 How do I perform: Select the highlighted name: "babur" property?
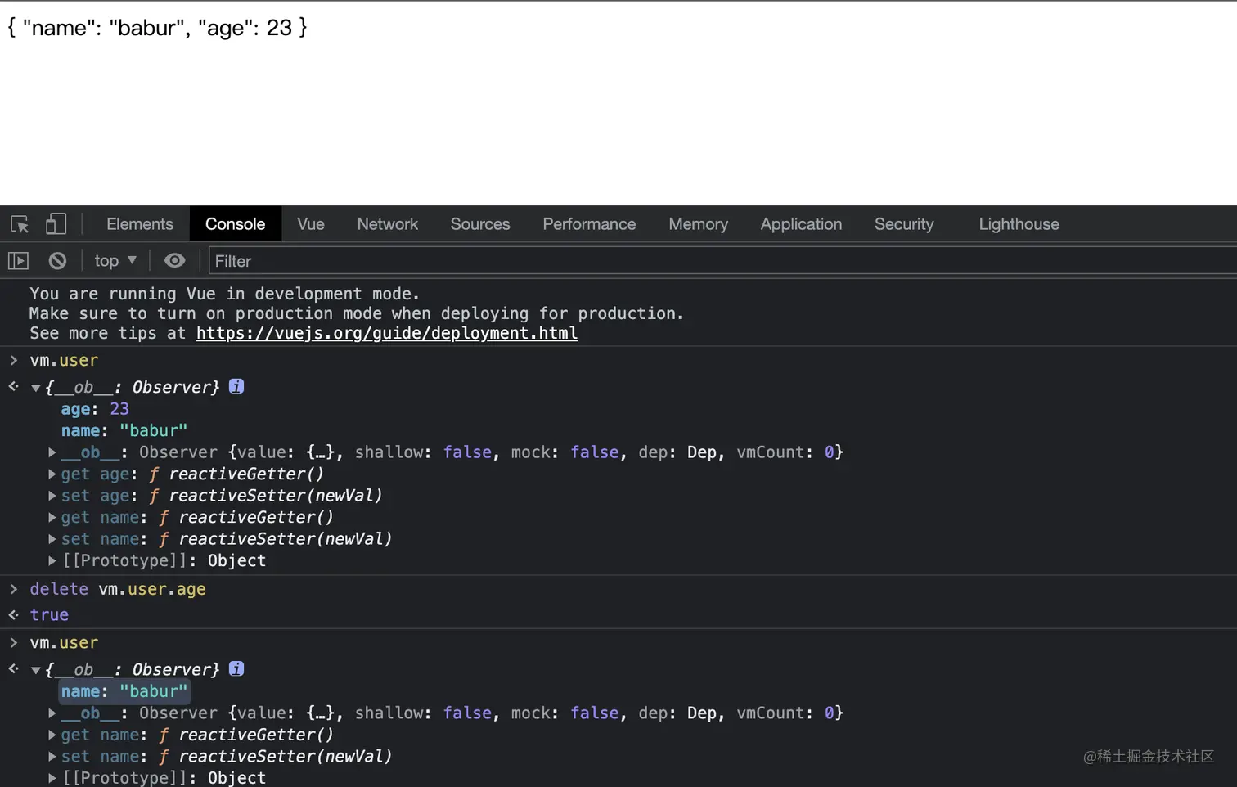pos(124,691)
